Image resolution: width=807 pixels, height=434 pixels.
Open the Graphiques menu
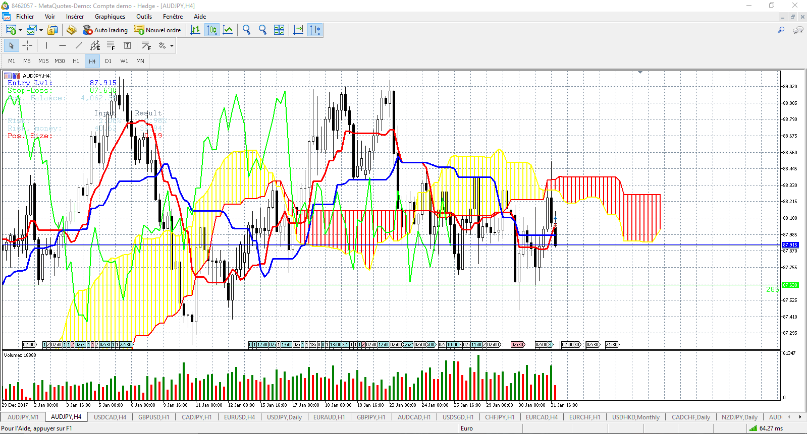(110, 16)
